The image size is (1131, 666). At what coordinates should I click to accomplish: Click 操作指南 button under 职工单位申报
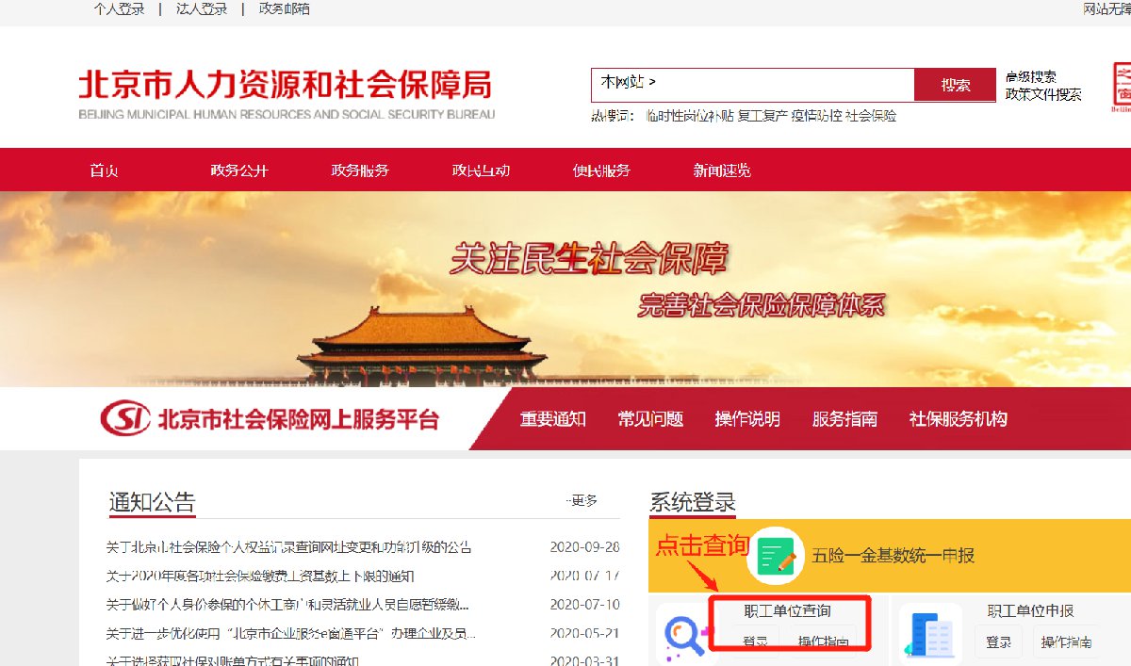click(1067, 642)
